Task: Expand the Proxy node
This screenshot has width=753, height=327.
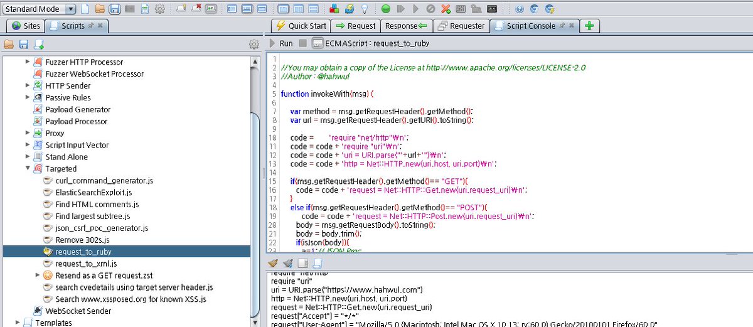Action: (28, 133)
